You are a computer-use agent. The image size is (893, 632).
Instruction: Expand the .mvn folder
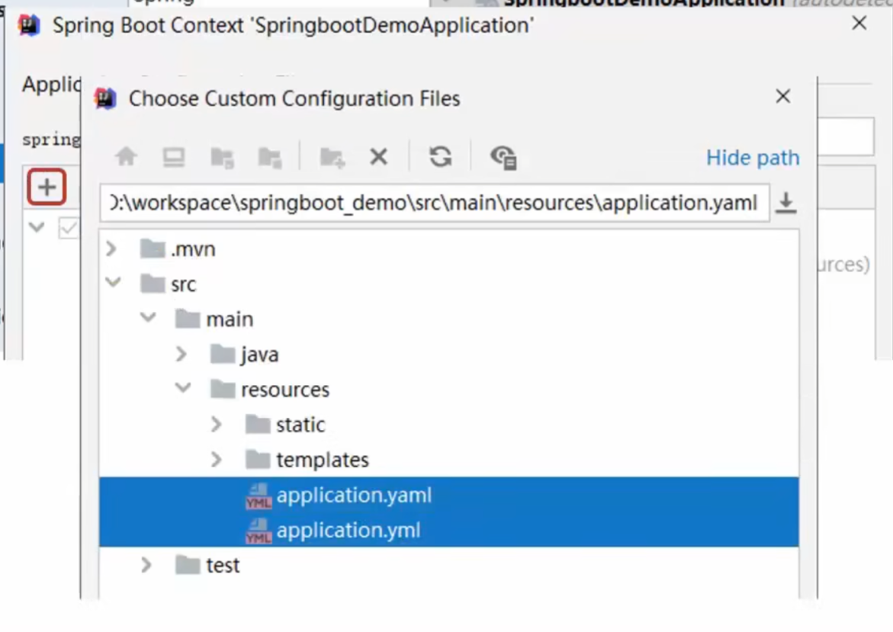pos(111,249)
